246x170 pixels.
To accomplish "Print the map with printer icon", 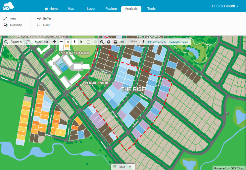I will (115, 42).
